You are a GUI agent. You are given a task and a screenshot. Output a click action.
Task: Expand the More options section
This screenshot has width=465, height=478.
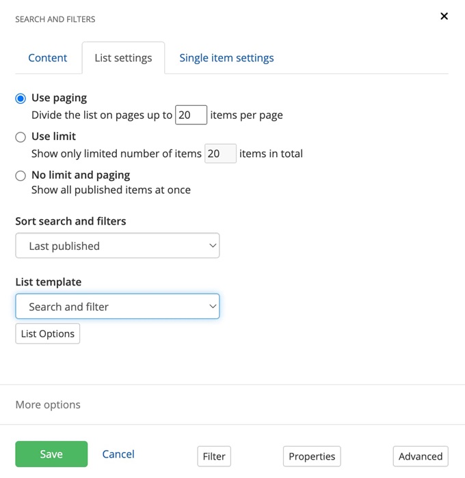(48, 404)
